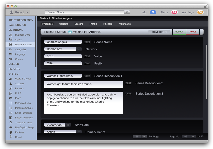Screen dimensions: 213x149
Task: Click the sidebar vertical scrollbar
Action: pos(36,42)
